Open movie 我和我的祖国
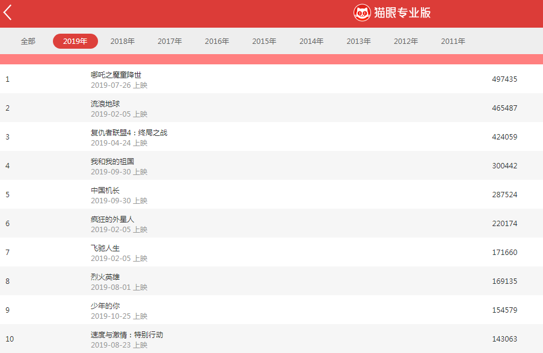This screenshot has height=353, width=543. [x=112, y=161]
